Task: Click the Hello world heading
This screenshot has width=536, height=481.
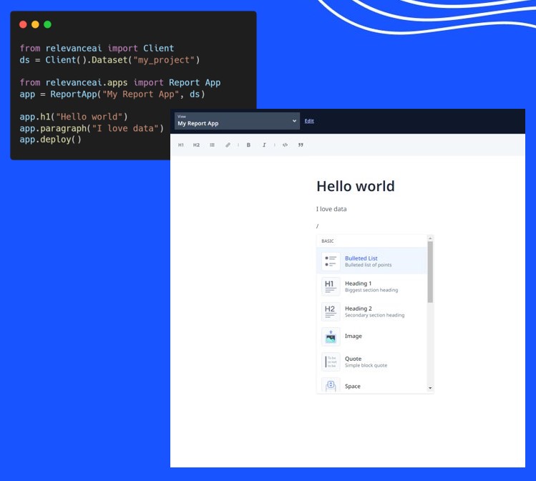Action: click(x=356, y=186)
